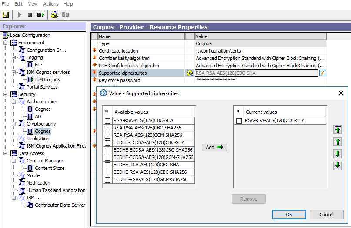Collapse the Logging tree node
The width and height of the screenshot is (351, 228).
point(13,57)
